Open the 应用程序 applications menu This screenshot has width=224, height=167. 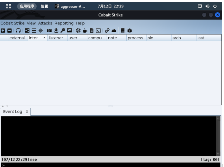pos(27,6)
